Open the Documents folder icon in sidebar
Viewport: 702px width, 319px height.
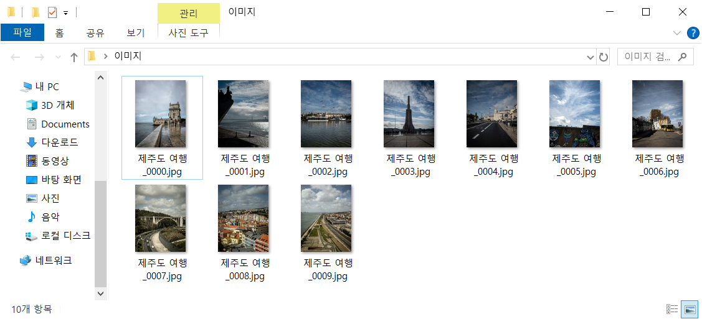click(x=31, y=124)
